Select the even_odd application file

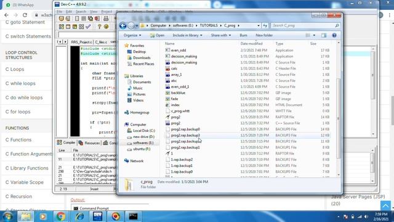179,51
